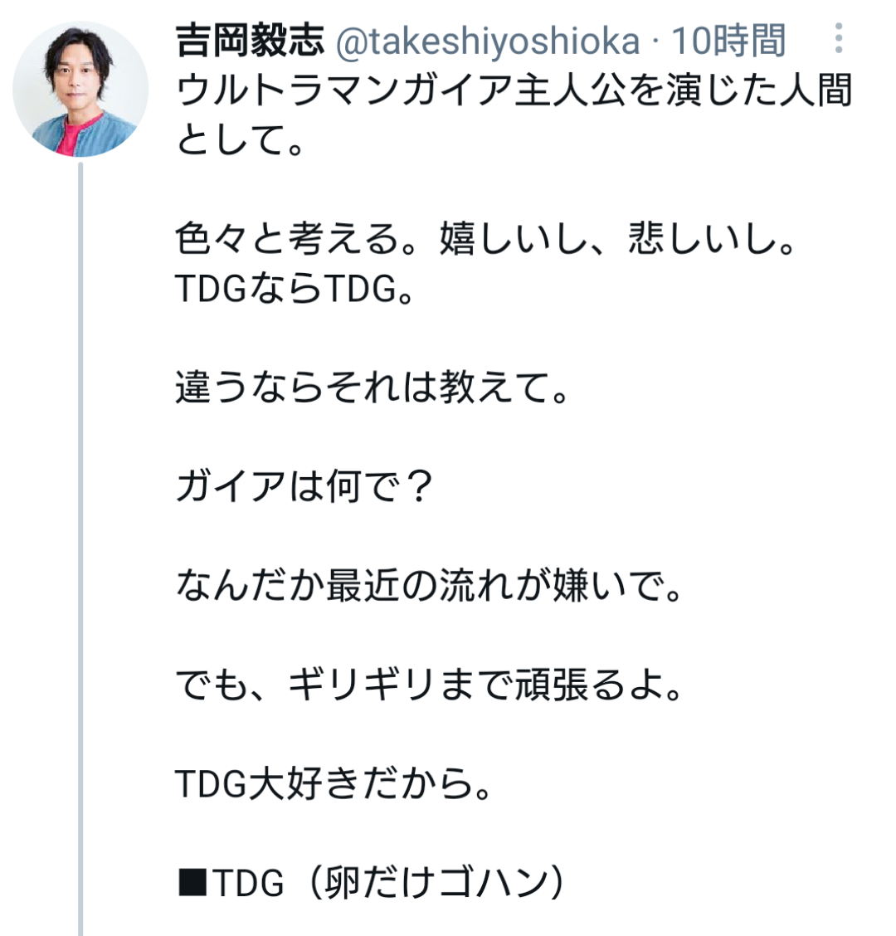Click the sentence 違うならそれは教えて。
Screen dimensions: 896x936
pyautogui.click(x=372, y=389)
